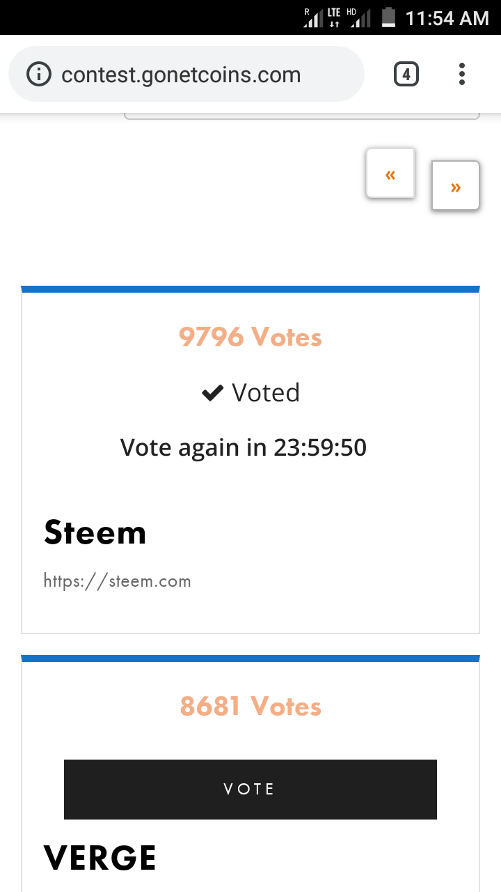Go to previous page with « arrow
The image size is (501, 892).
(x=390, y=174)
